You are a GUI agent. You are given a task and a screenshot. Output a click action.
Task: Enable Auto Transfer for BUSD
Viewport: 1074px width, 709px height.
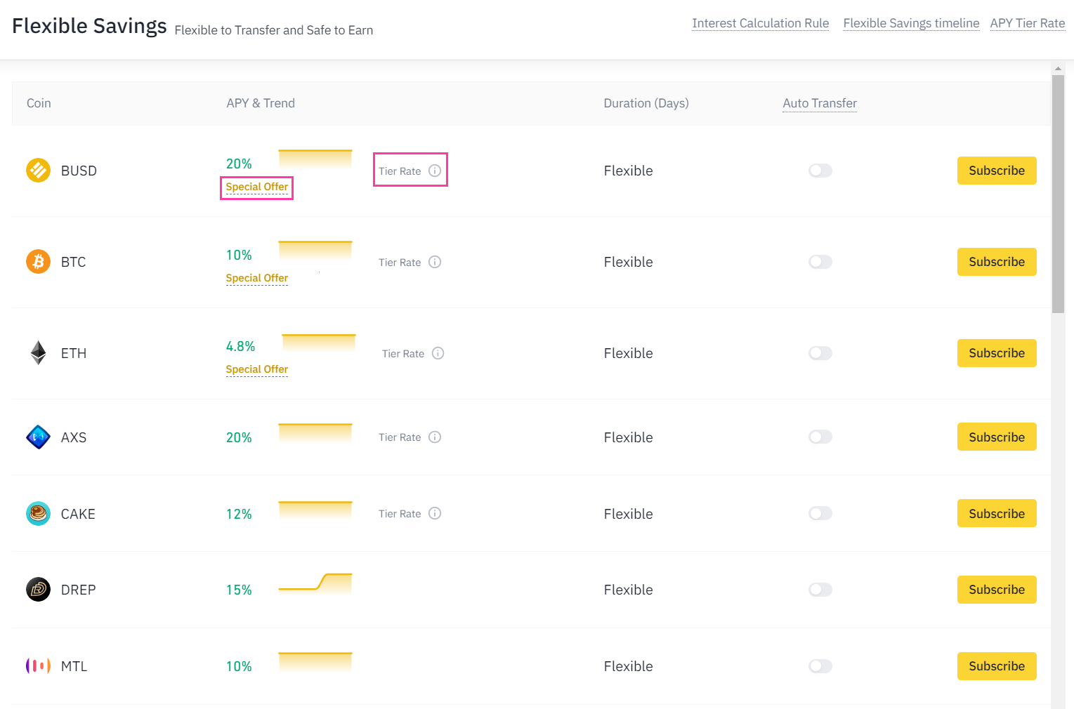coord(820,171)
